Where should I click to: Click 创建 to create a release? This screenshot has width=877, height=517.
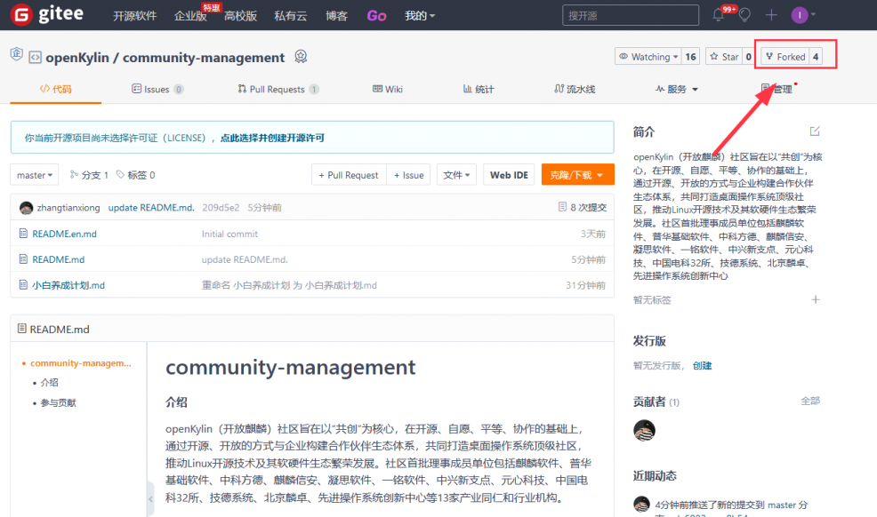point(702,366)
